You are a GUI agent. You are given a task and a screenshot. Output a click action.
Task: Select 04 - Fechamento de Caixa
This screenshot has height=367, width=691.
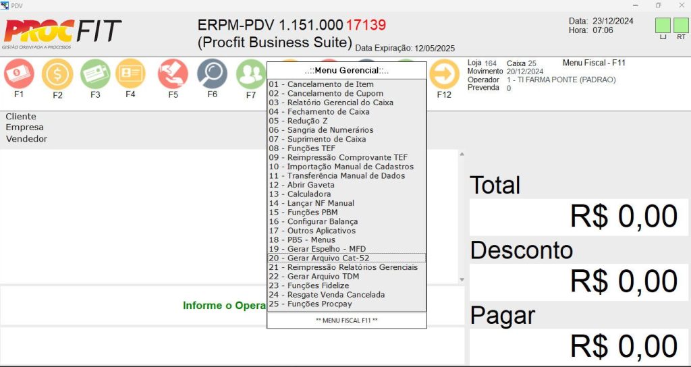[x=347, y=112]
